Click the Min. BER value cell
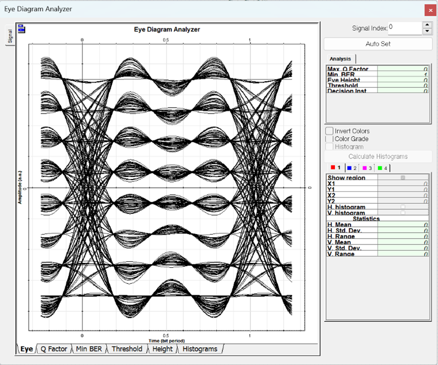This screenshot has width=438, height=365. coord(403,75)
